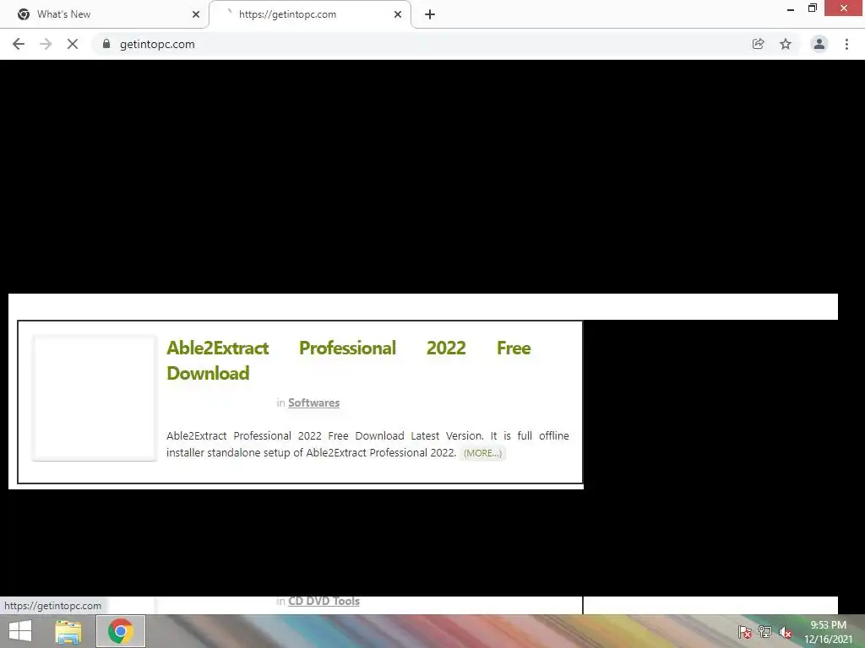Image resolution: width=865 pixels, height=648 pixels.
Task: Select the getintopc.com tab
Action: 309,14
